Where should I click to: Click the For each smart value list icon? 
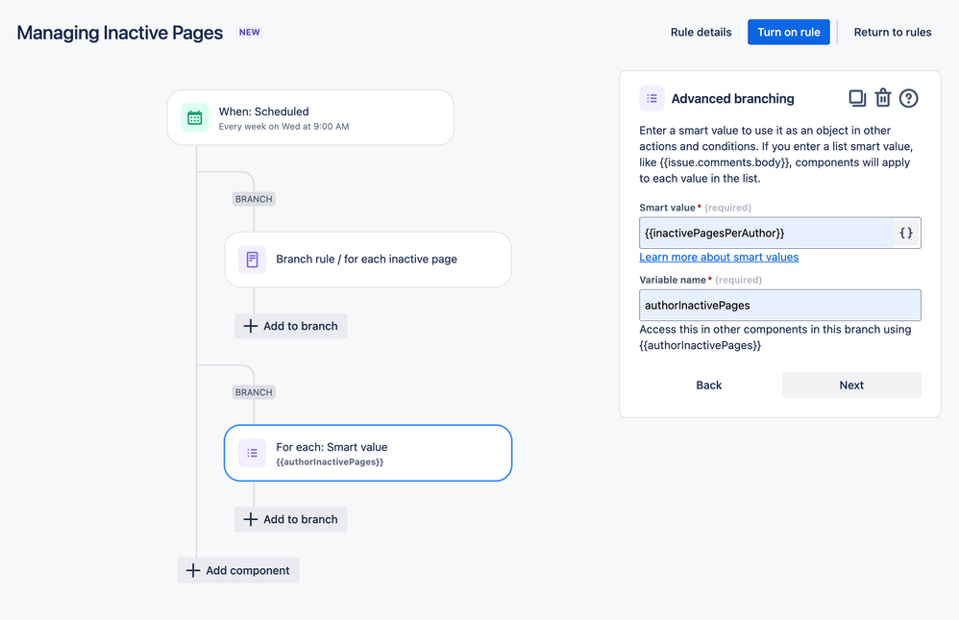click(x=252, y=453)
